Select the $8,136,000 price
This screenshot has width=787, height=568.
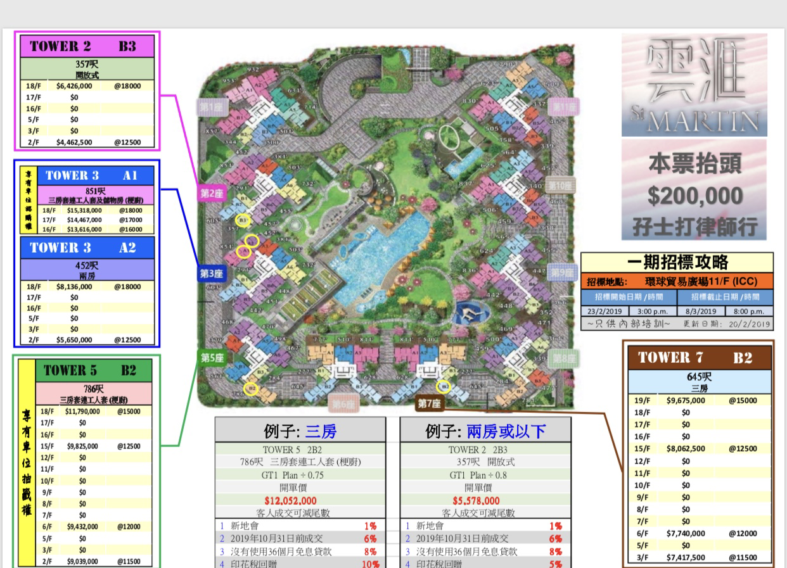pos(75,286)
